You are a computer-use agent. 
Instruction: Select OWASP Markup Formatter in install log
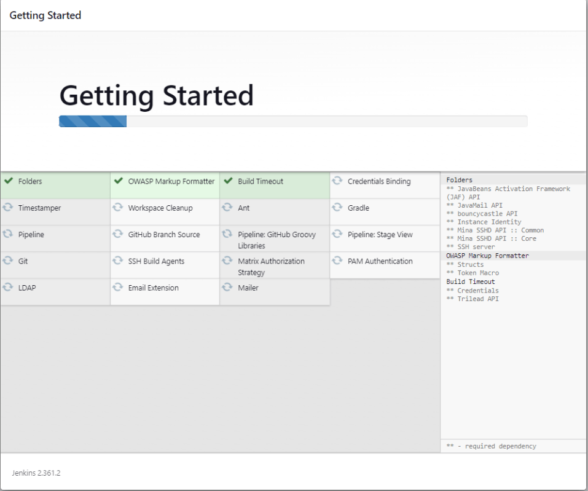487,256
